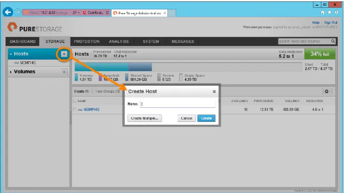Close the Pure Storage Administration browser tab
This screenshot has width=344, height=193.
[x=165, y=13]
